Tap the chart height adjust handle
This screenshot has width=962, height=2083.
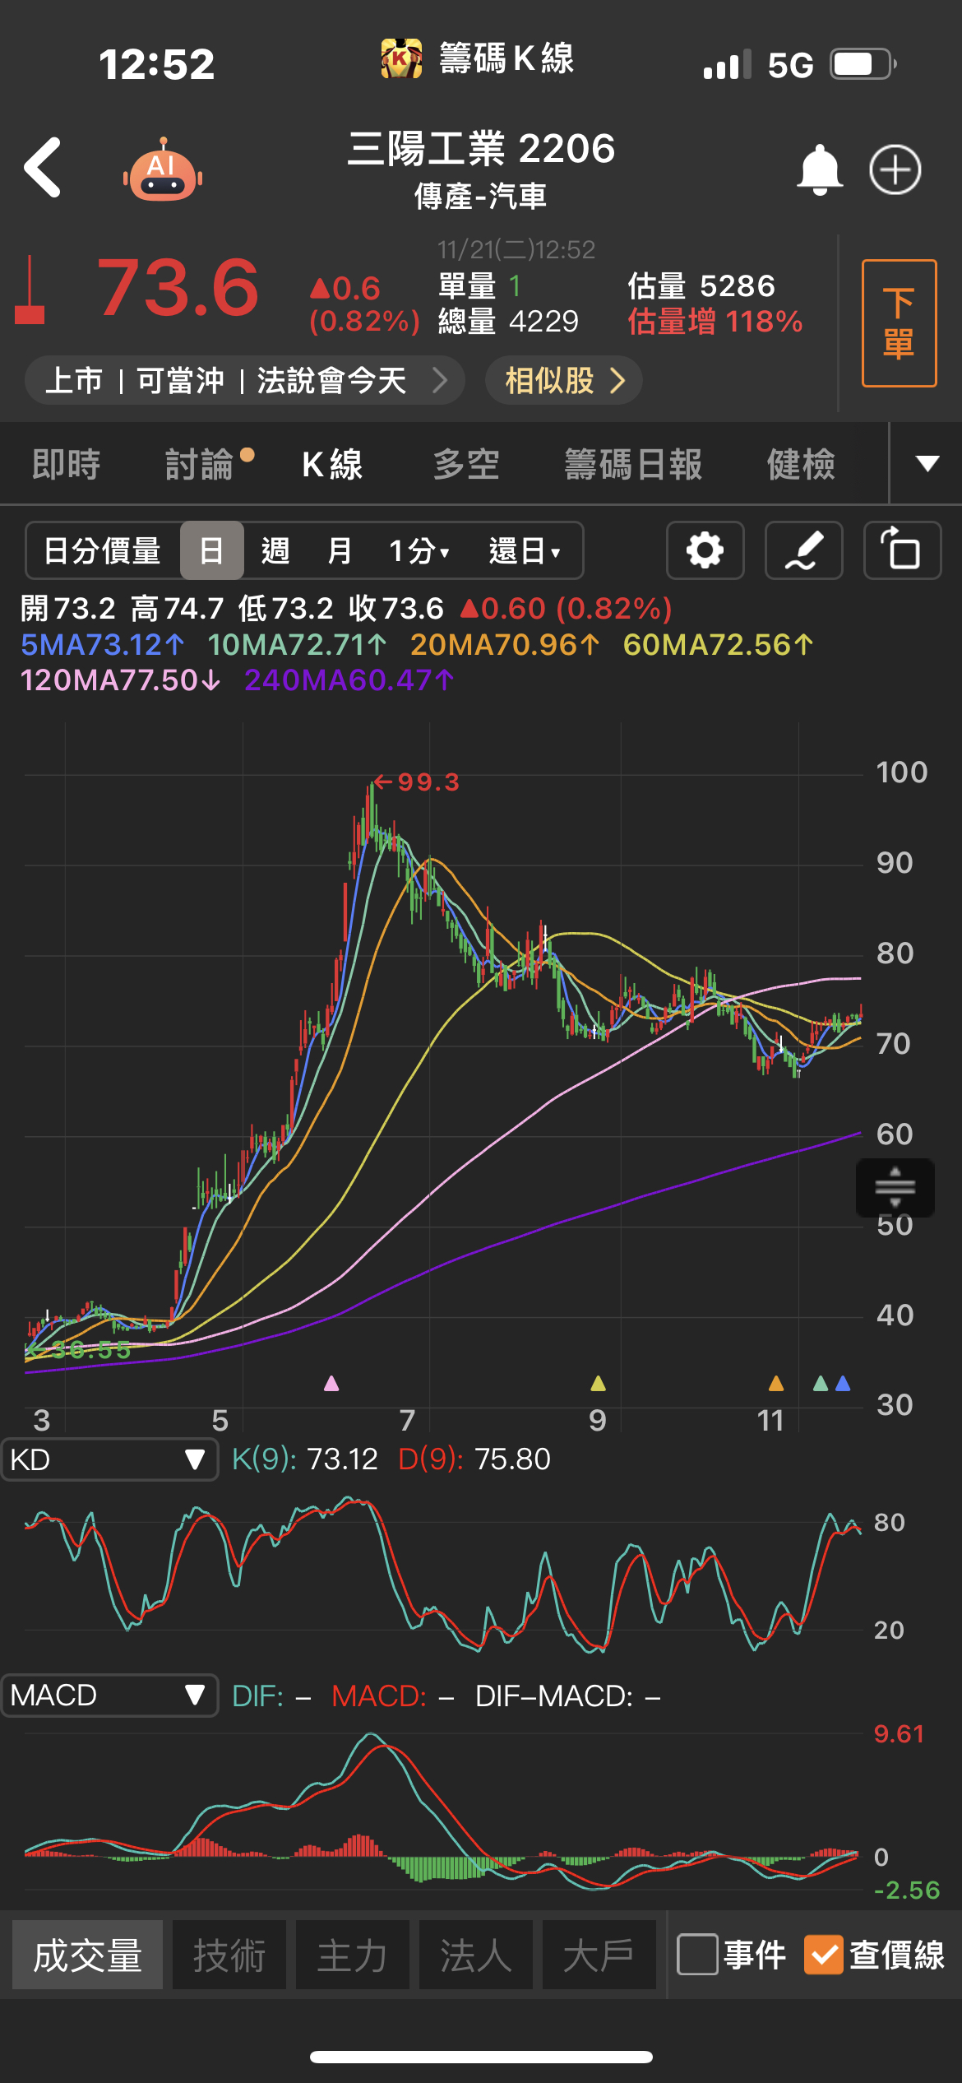[x=895, y=1187]
